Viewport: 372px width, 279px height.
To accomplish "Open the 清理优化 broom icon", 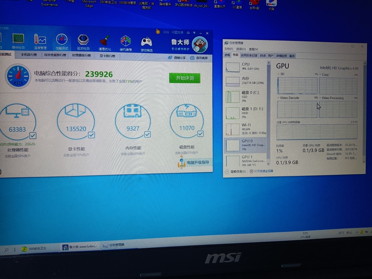I will [x=105, y=40].
